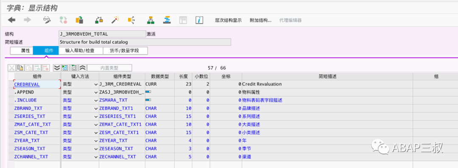458x168 pixels.
Task: Open 键入方法 dropdown for ZCHANNEL_TXT row
Action: click(x=96, y=157)
